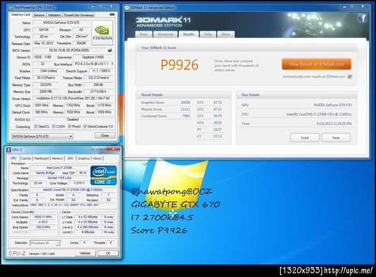Click the P9926 score text
Screen dimensions: 376x277
pos(180,65)
